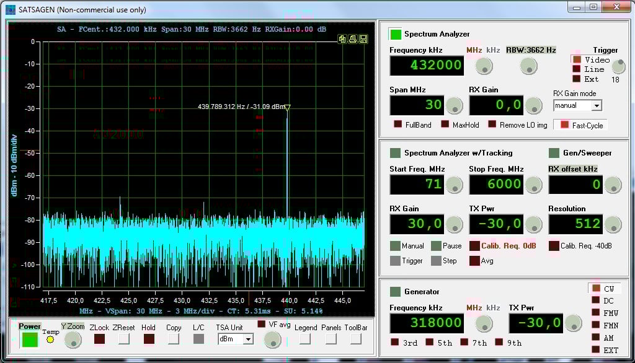The height and width of the screenshot is (363, 635).
Task: Click the Resolution knob
Action: click(613, 225)
